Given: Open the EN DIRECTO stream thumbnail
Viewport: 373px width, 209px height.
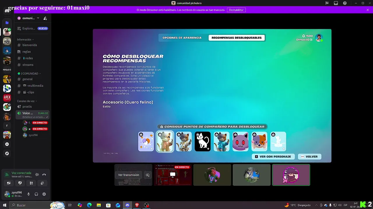Looking at the screenshot, I should pyautogui.click(x=173, y=175).
